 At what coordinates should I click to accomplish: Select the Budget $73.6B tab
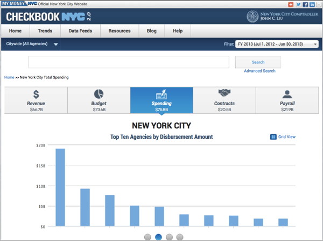(x=99, y=100)
